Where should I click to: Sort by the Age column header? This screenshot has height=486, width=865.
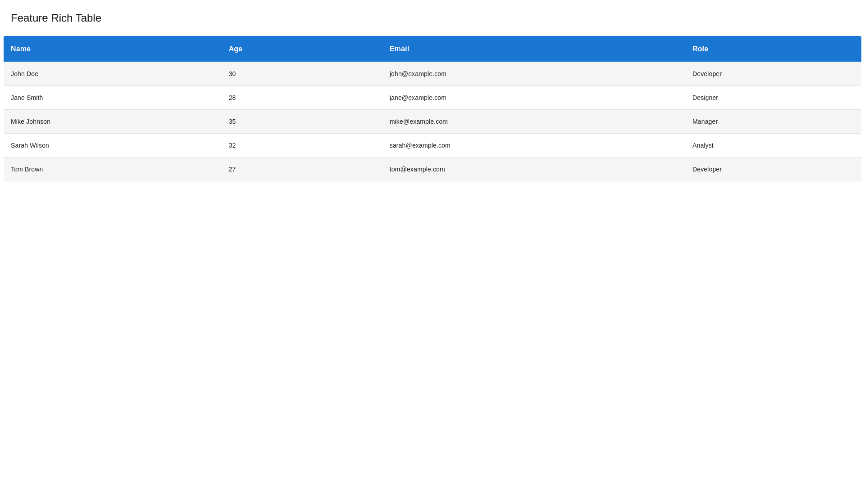tap(235, 49)
